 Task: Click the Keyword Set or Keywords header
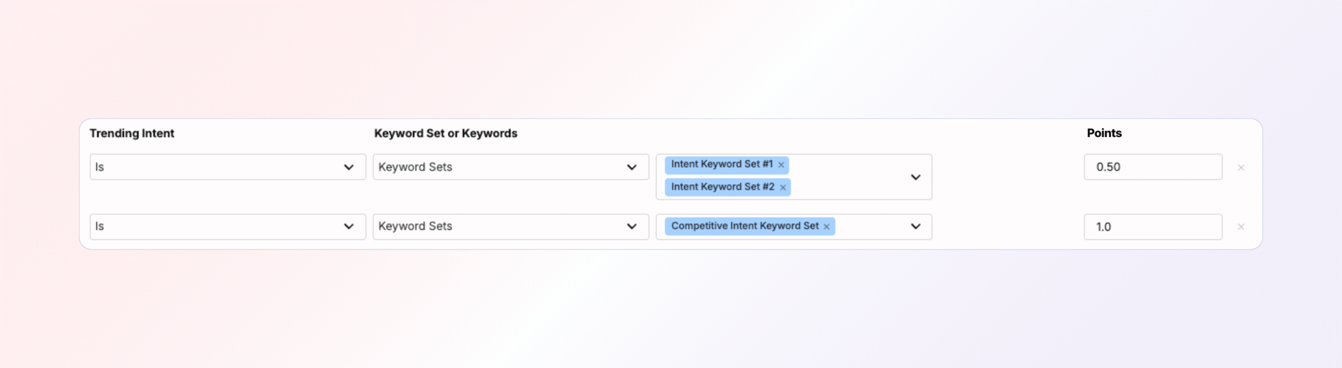click(446, 133)
